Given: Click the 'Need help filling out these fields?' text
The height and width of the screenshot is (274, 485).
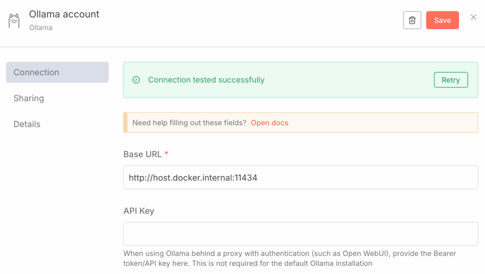Looking at the screenshot, I should (x=189, y=123).
